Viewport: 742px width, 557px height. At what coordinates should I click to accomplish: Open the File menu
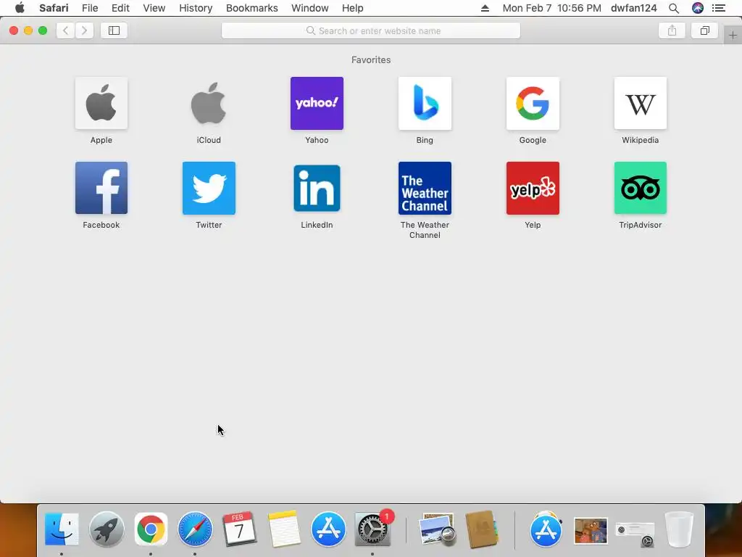point(90,8)
